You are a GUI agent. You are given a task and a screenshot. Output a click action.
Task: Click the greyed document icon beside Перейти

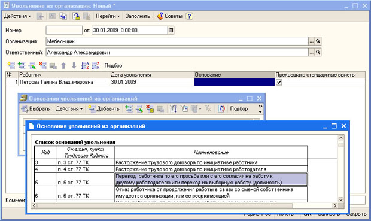[x=87, y=16]
